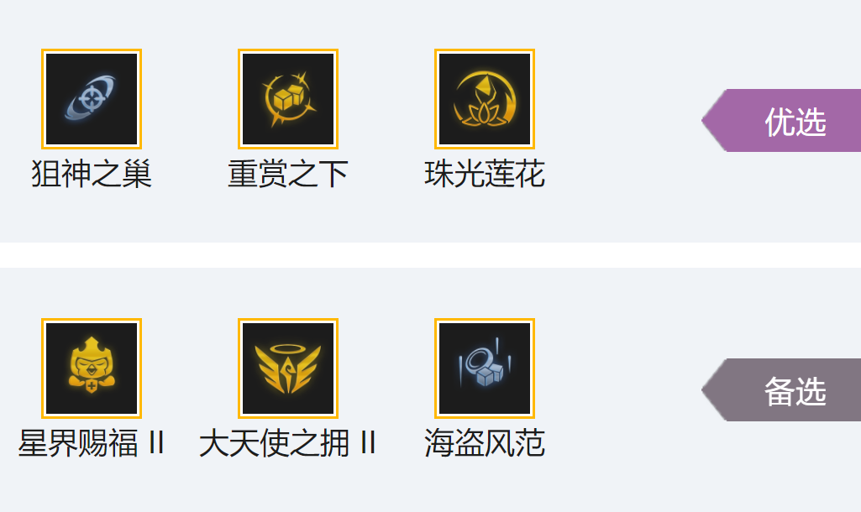
Task: Click the II numeral after 大天使之拥
Action: (368, 443)
